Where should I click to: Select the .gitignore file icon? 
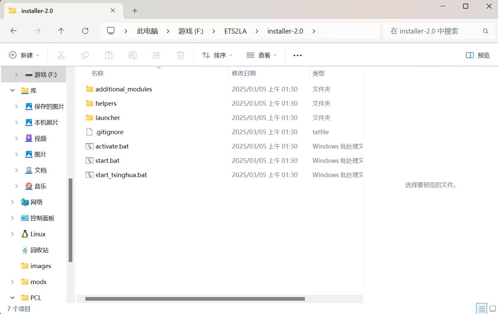[89, 132]
